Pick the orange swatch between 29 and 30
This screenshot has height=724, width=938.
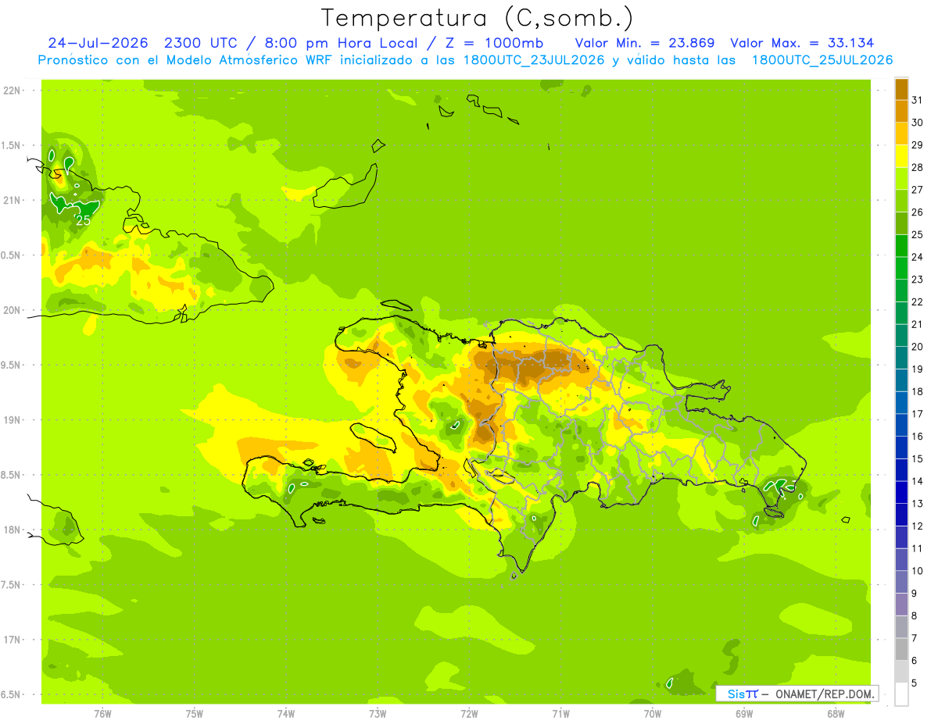point(901,134)
